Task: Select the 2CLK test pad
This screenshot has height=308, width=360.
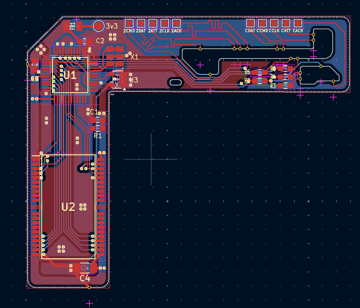Action: 165,23
